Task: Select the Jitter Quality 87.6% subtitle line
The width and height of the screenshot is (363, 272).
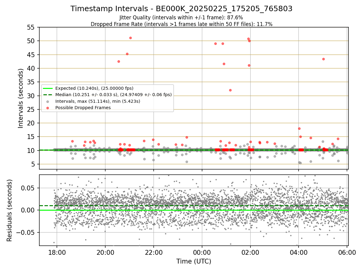Action: pyautogui.click(x=181, y=18)
